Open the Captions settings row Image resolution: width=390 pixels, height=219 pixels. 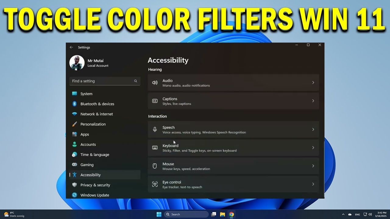[x=233, y=101]
